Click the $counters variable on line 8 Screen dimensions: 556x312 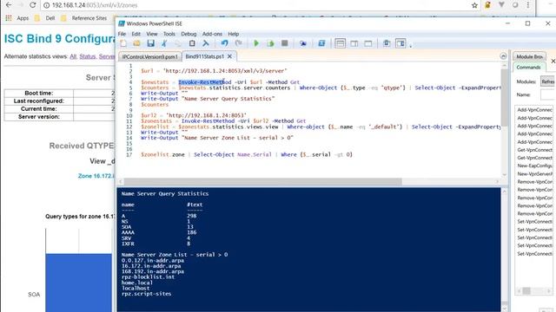pyautogui.click(x=155, y=104)
